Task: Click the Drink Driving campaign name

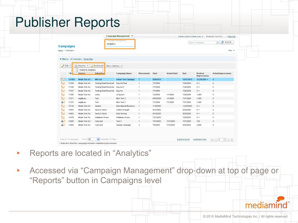Action: click(121, 114)
